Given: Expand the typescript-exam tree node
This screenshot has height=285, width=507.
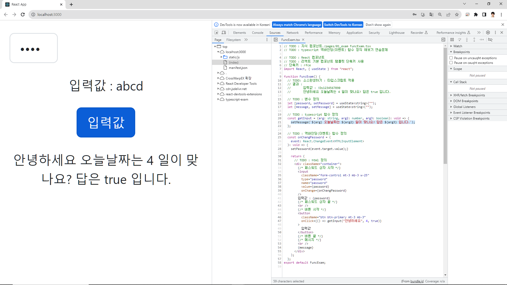Looking at the screenshot, I should click(218, 99).
